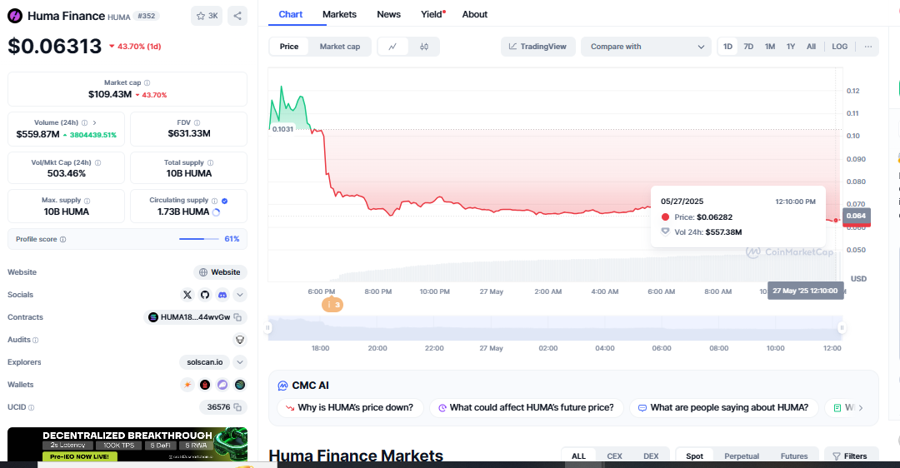Viewport: 900px width, 468px height.
Task: Open the last green wallet icon
Action: [x=240, y=385]
